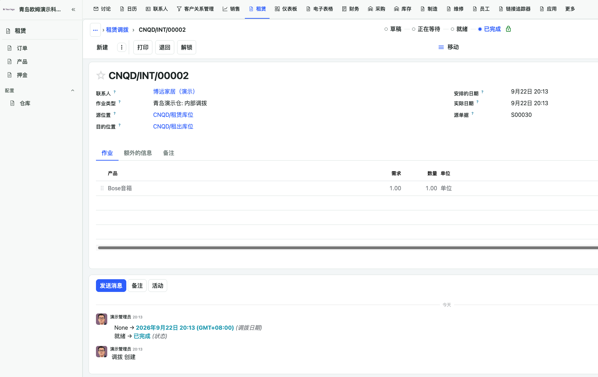Click the company logo in top-left

pos(9,10)
